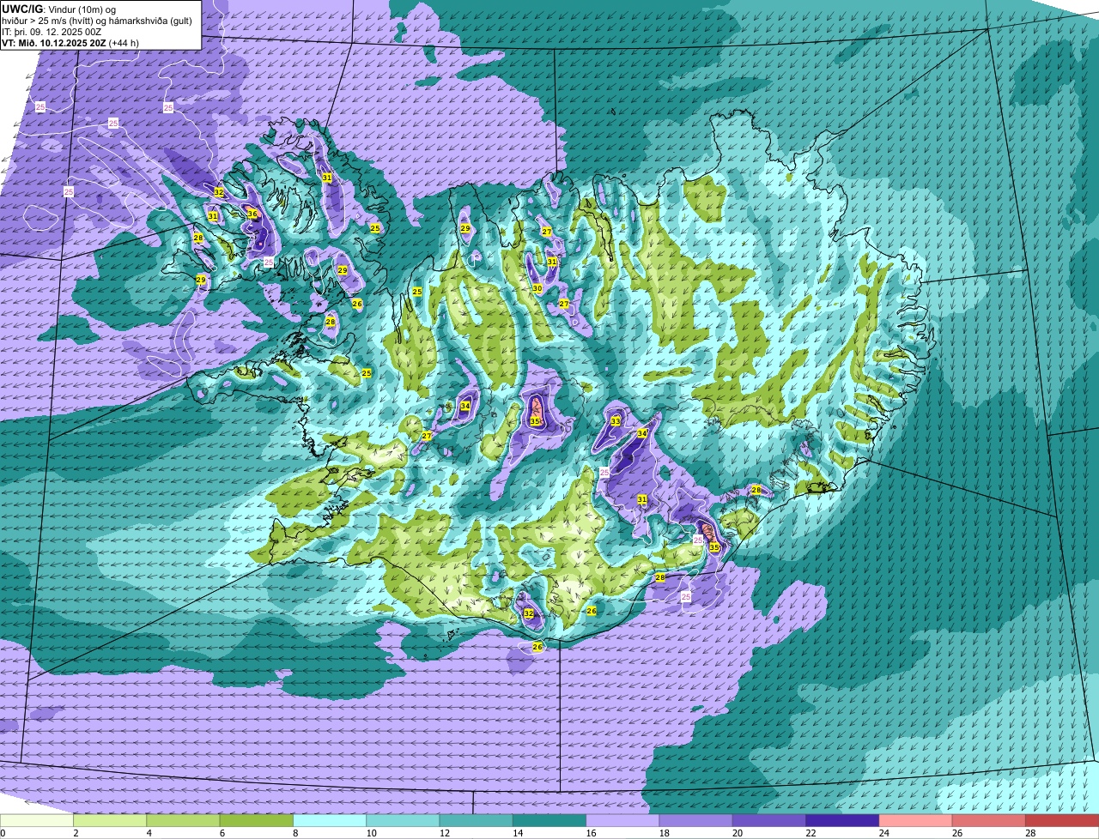The height and width of the screenshot is (839, 1099).
Task: Click the text "hviður > 25 m/s (hvítt) og hámarkshviða (gult)"
Action: [x=97, y=20]
